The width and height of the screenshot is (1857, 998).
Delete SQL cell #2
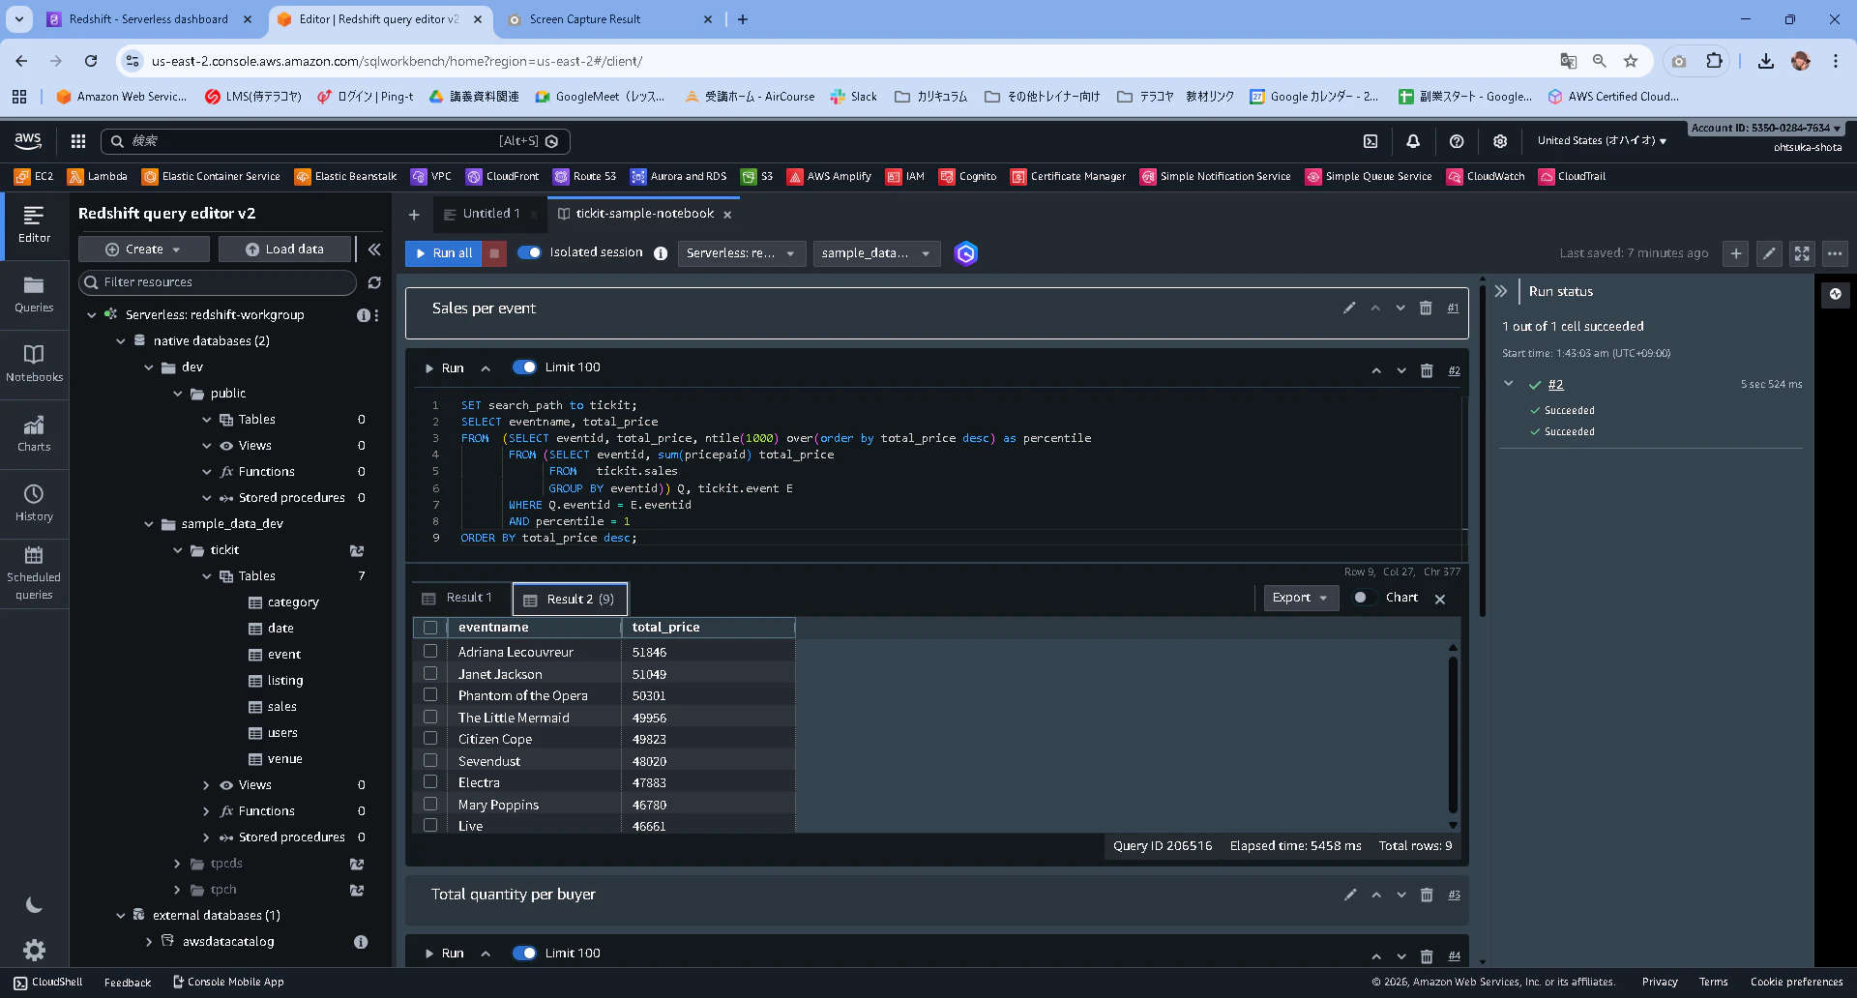click(1427, 370)
